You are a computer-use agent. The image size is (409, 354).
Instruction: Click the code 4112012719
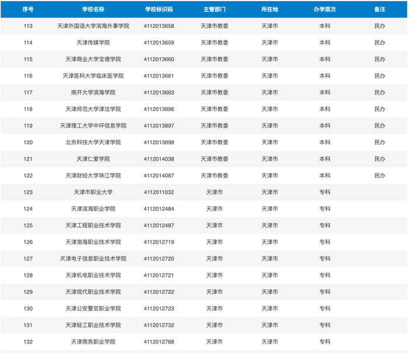pos(159,242)
